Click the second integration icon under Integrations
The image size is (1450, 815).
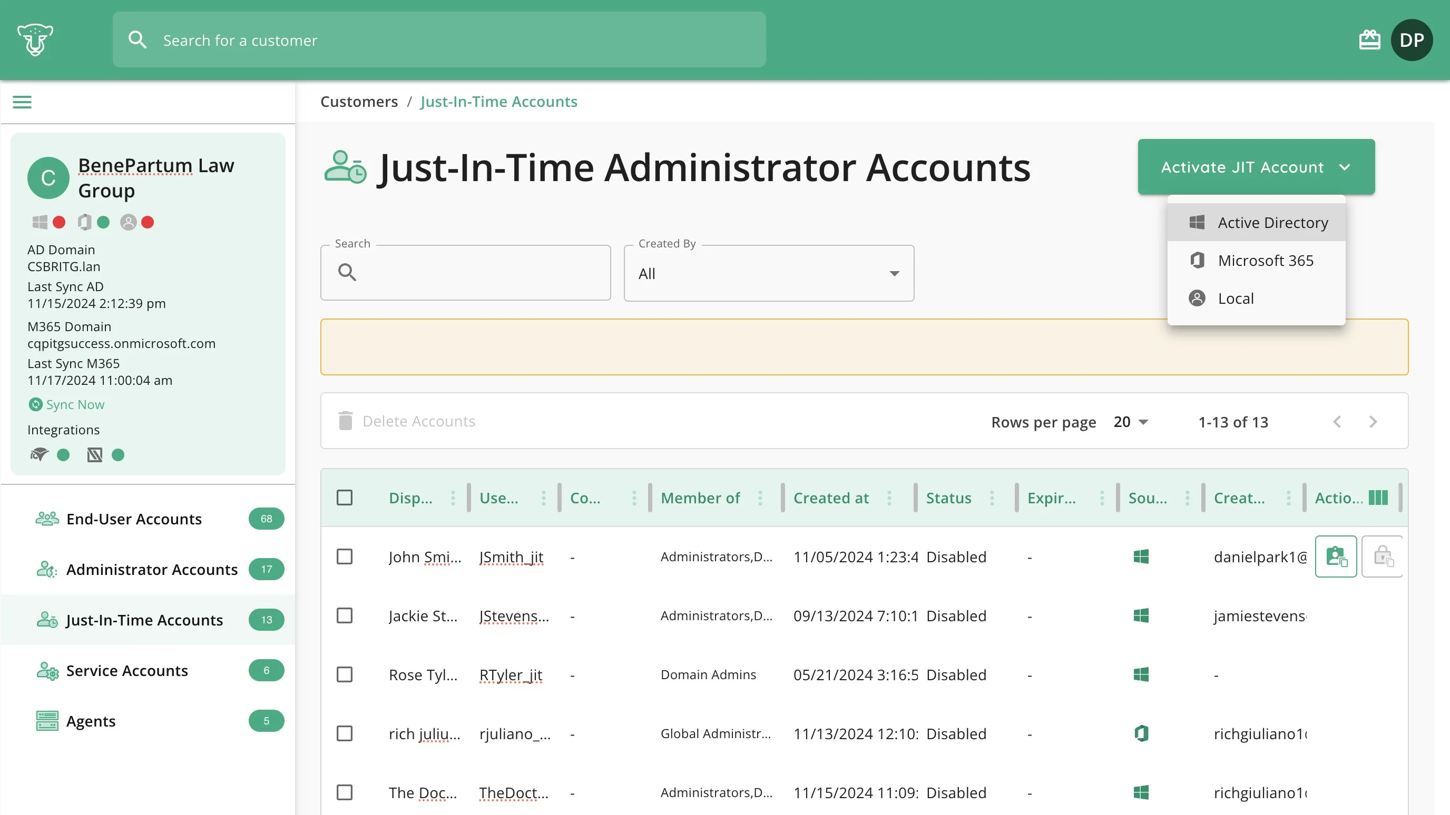pos(94,454)
